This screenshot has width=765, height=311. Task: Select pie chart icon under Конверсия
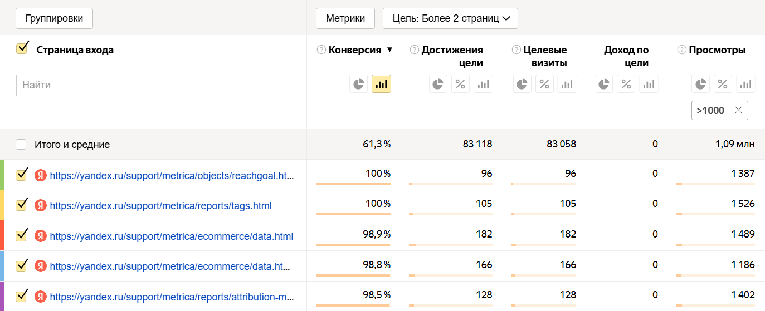tap(359, 84)
